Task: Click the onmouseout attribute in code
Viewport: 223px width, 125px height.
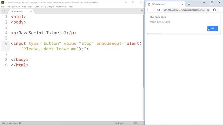Action: click(x=109, y=43)
